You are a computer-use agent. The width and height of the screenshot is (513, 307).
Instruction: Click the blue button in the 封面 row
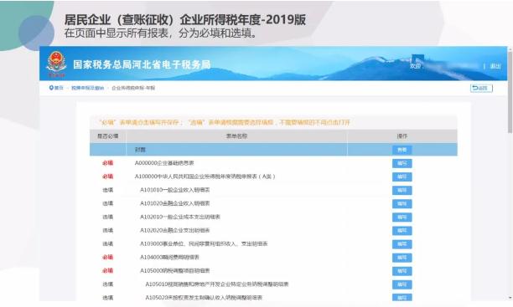click(402, 150)
